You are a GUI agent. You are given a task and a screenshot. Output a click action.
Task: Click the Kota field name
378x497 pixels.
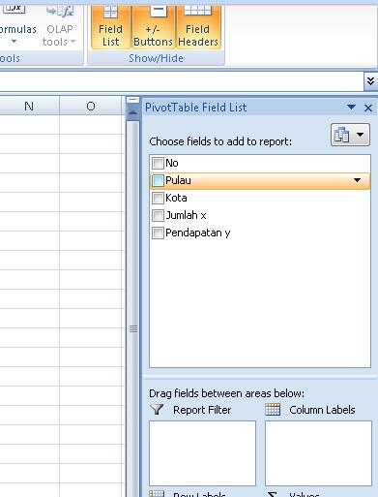point(176,198)
